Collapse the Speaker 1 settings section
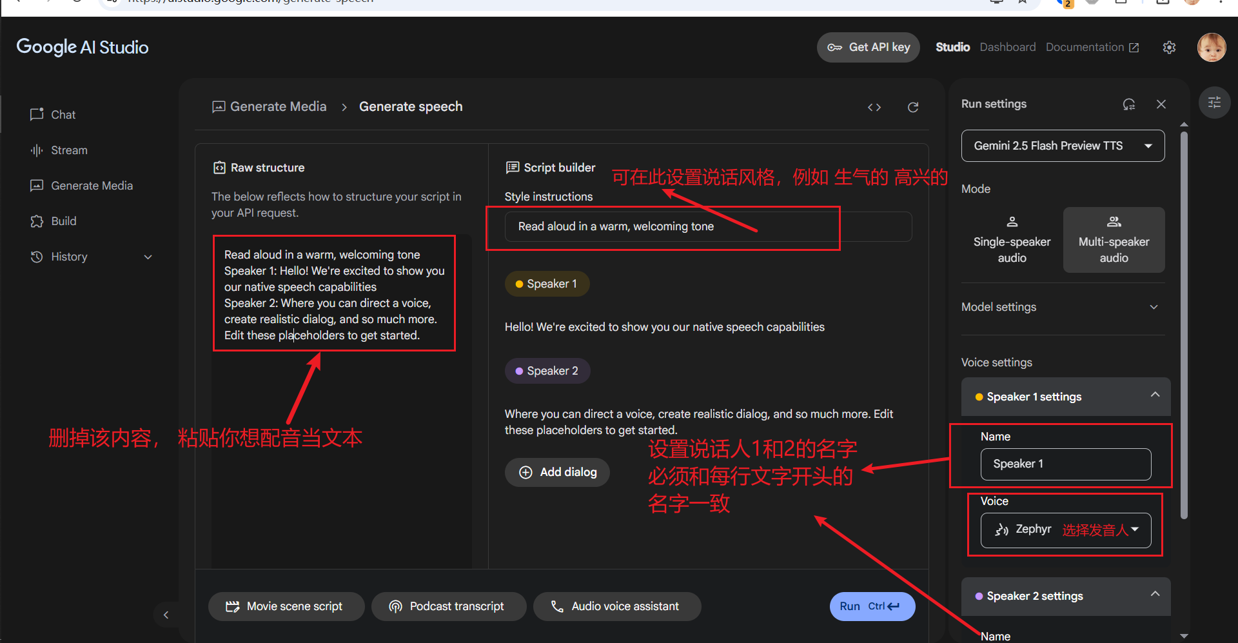The image size is (1238, 643). coord(1066,397)
